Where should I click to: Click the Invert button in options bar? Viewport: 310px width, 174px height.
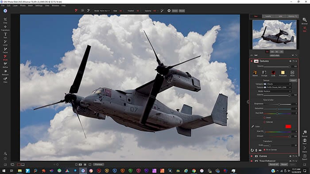click(175, 11)
